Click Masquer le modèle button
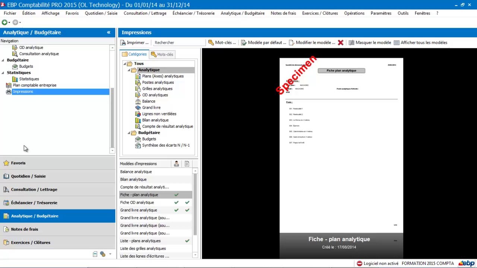 click(370, 42)
